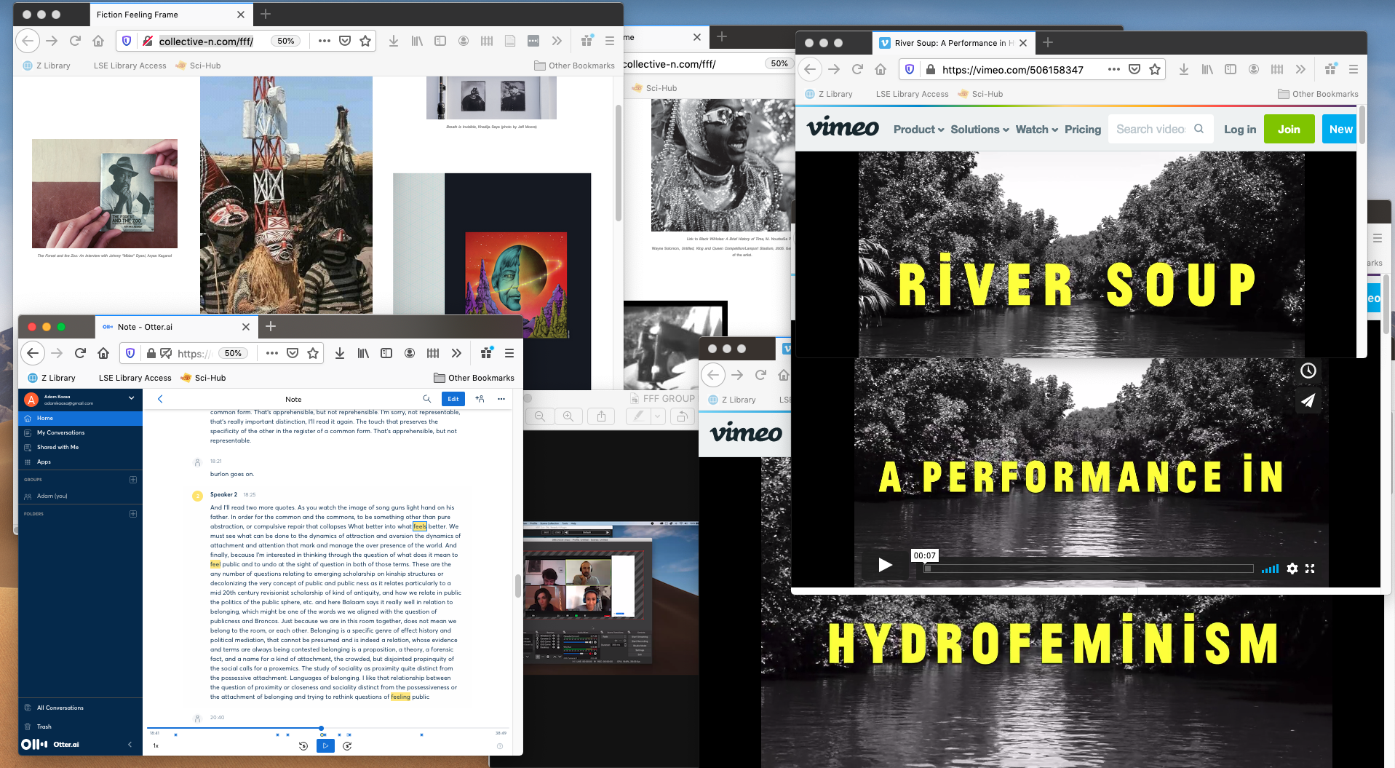Reload the Otter.ai browser page

(x=80, y=353)
